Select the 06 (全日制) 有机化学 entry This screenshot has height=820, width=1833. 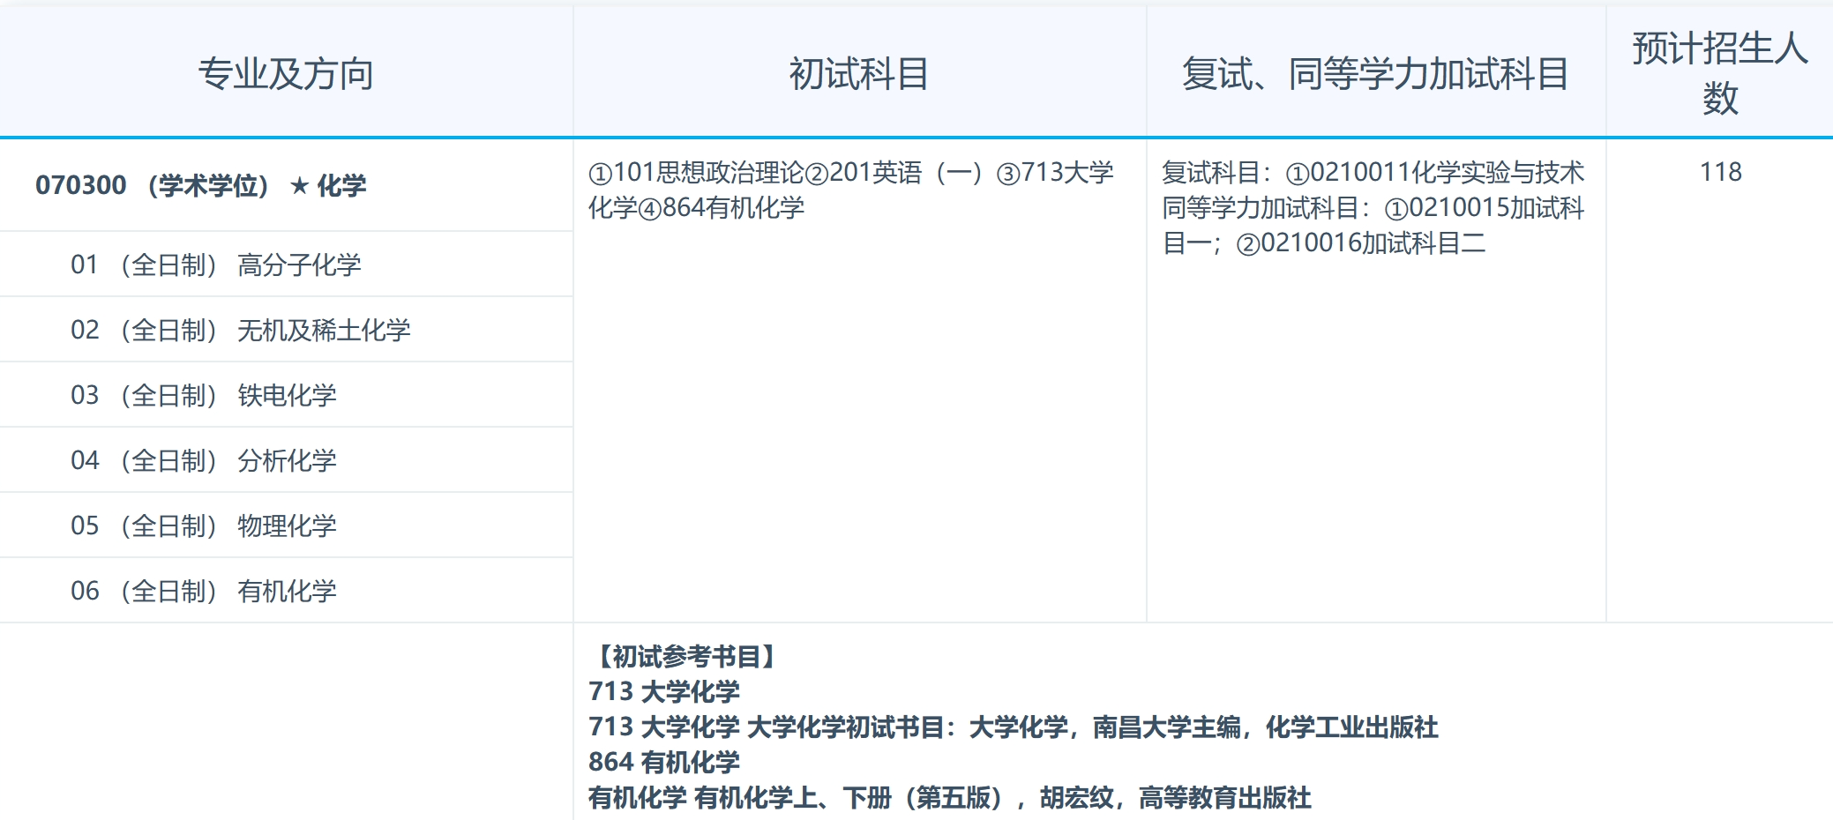[x=206, y=591]
